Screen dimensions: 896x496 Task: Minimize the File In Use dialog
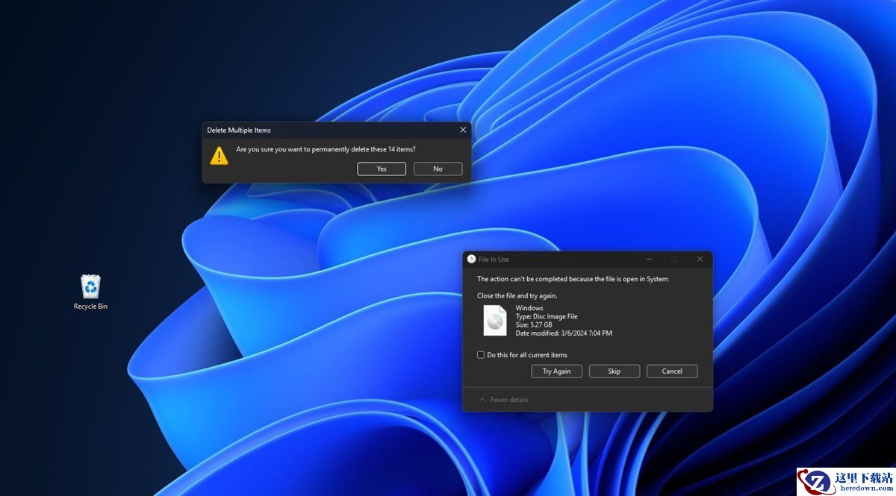(649, 259)
